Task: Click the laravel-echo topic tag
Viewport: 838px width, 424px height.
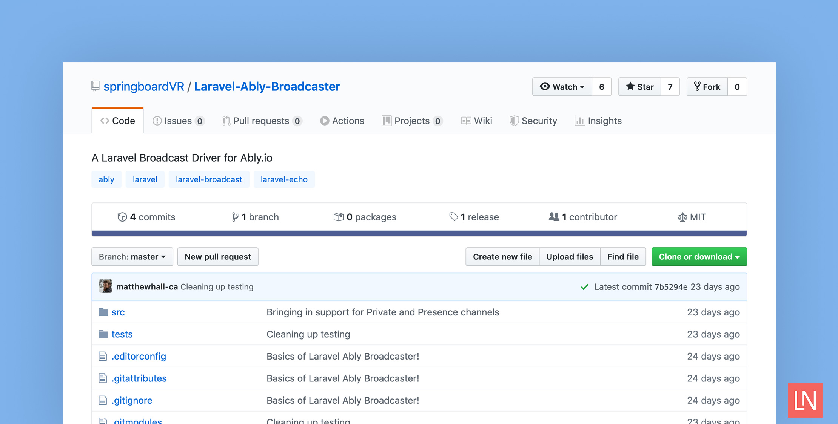Action: click(284, 179)
